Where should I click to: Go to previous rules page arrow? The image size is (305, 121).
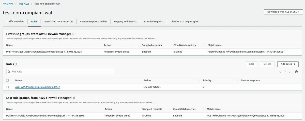pos(280,72)
